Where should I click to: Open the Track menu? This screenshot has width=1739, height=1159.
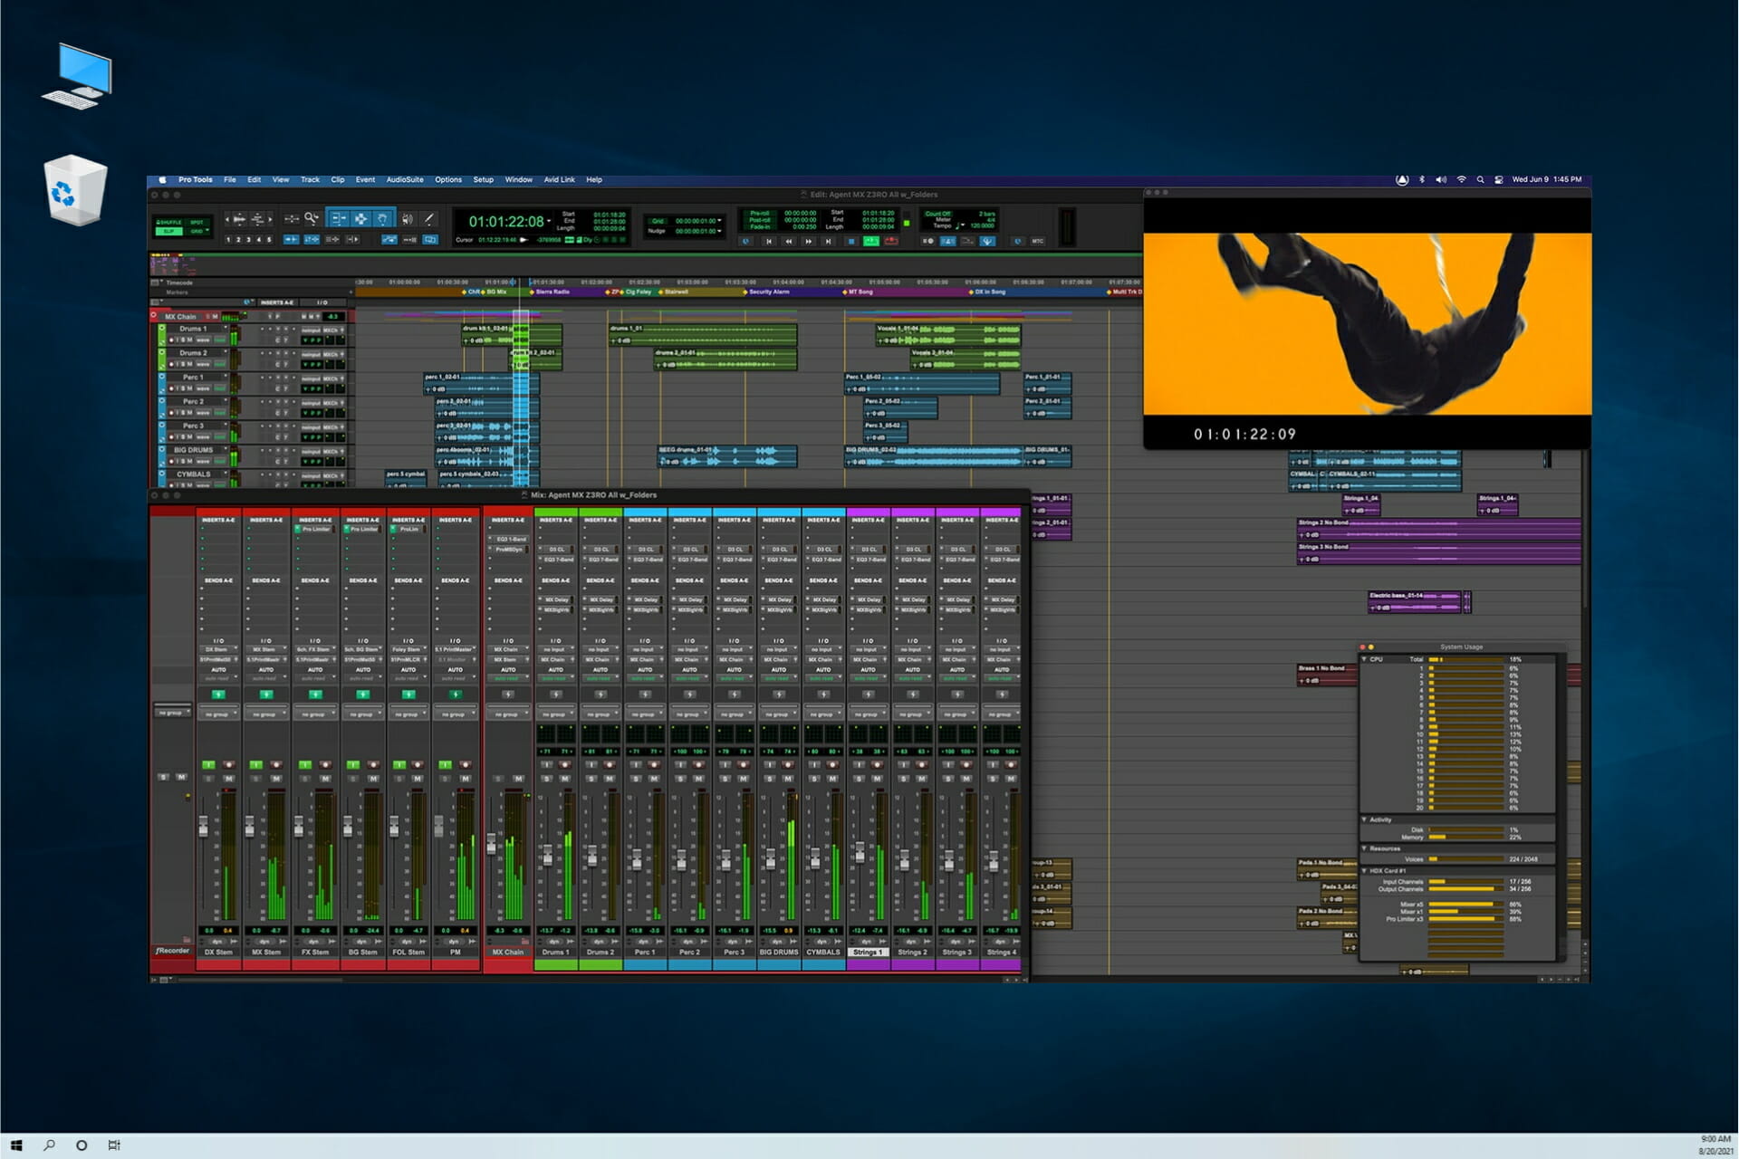(x=310, y=180)
